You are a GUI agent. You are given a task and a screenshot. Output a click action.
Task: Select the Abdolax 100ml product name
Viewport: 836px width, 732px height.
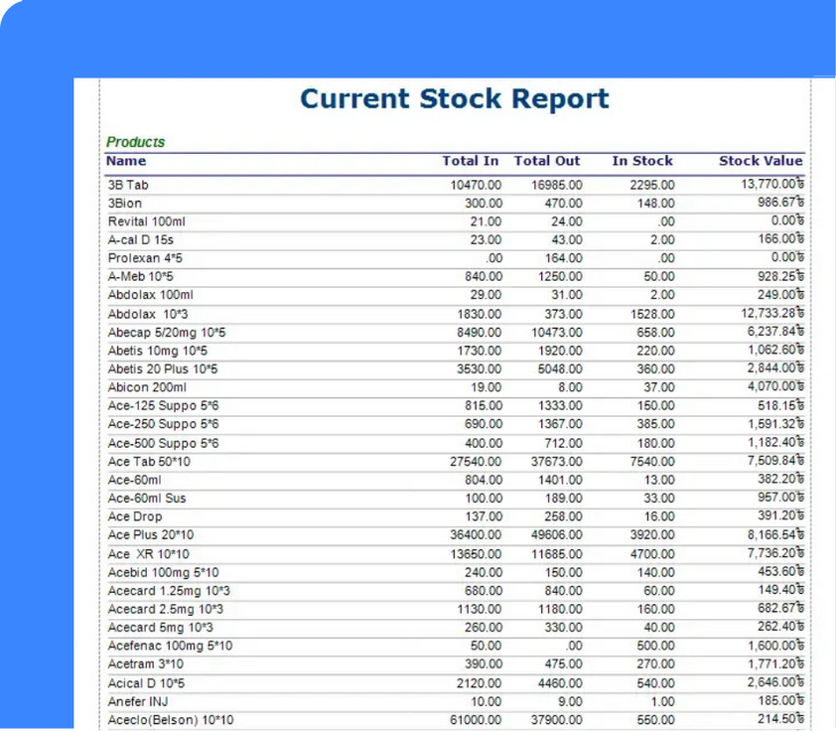coord(150,295)
